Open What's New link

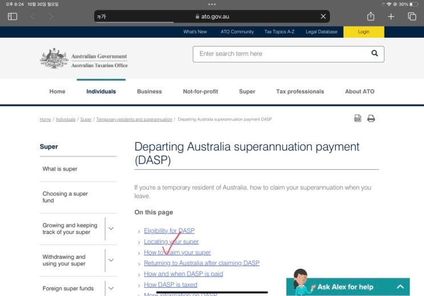coord(195,31)
